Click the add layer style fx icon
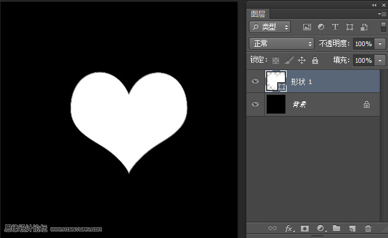Image resolution: width=388 pixels, height=238 pixels. pos(290,228)
